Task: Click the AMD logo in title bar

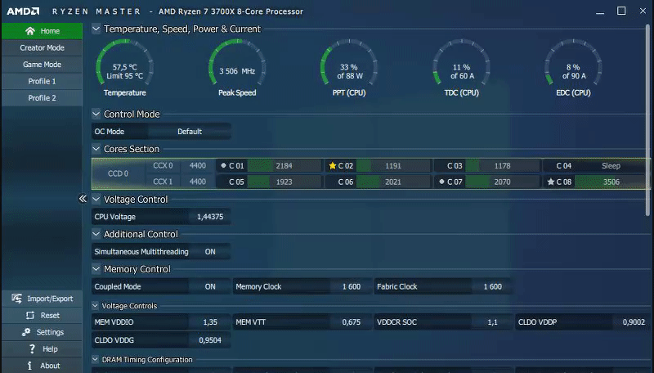Action: [x=23, y=11]
